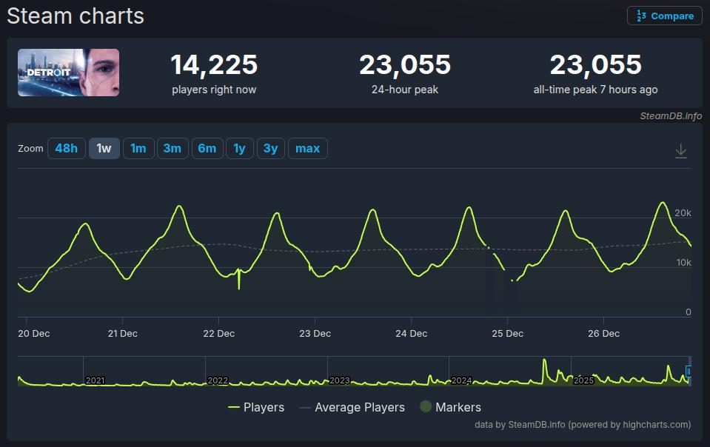Toggle the Players series in legend

(256, 407)
